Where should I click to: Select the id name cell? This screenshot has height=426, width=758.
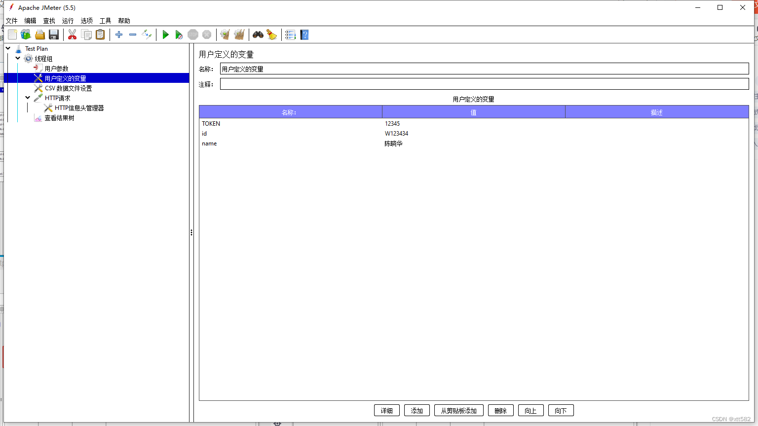[x=291, y=134]
